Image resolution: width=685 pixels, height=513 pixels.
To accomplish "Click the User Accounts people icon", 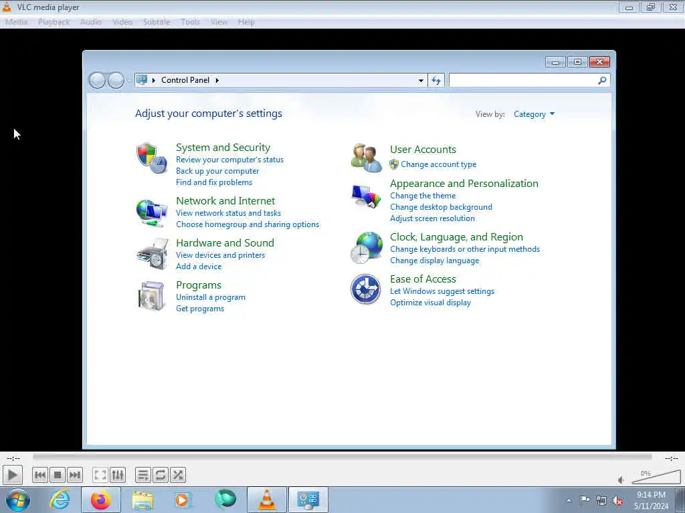I will pyautogui.click(x=366, y=158).
